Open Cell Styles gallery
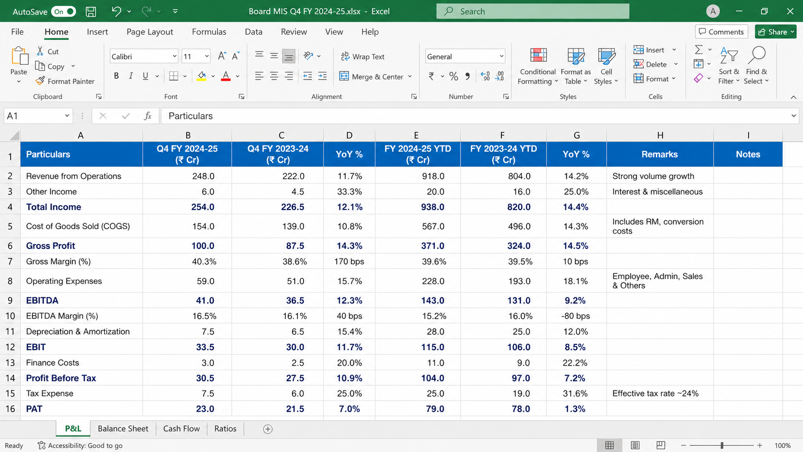This screenshot has width=803, height=452. click(606, 67)
